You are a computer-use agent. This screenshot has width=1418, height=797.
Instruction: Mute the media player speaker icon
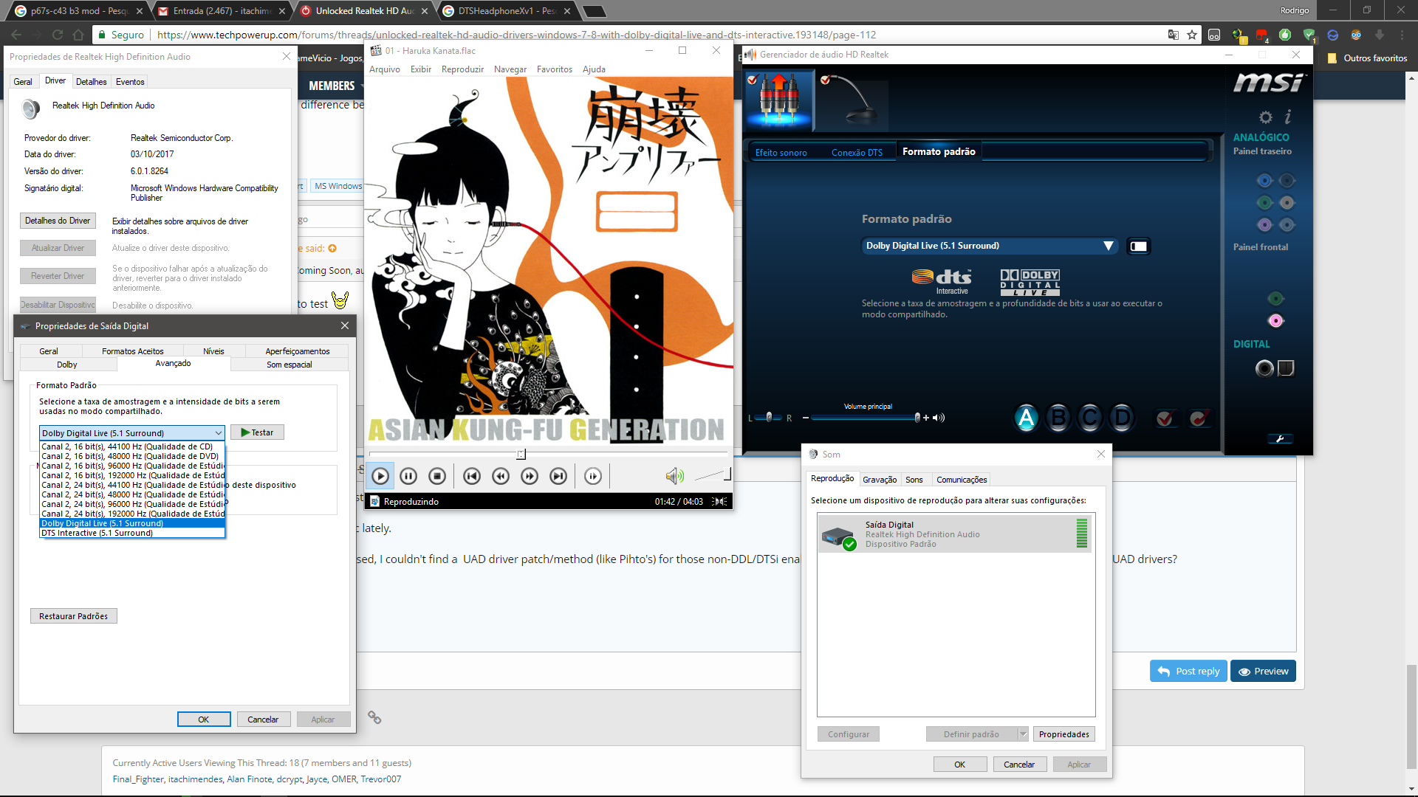point(674,476)
